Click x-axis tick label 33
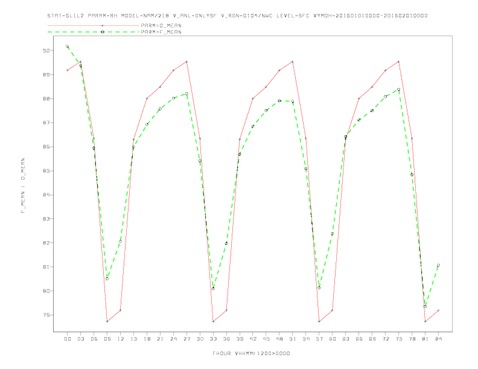The width and height of the screenshot is (478, 369). (x=213, y=339)
